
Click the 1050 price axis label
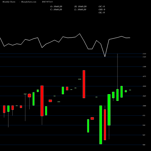pos(144,86)
